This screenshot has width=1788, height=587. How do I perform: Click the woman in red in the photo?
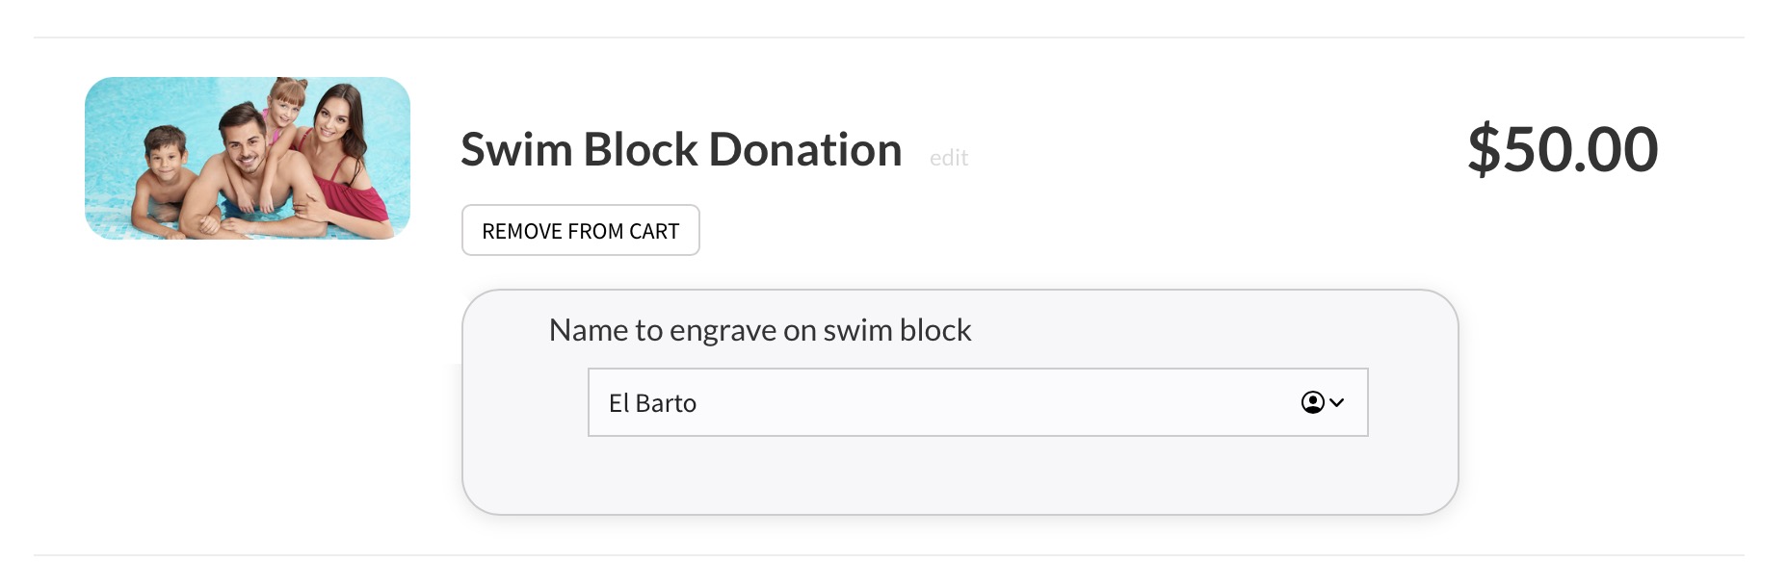click(x=340, y=154)
